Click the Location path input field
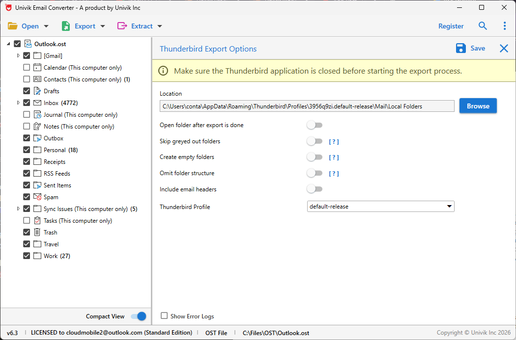The image size is (516, 340). click(307, 106)
